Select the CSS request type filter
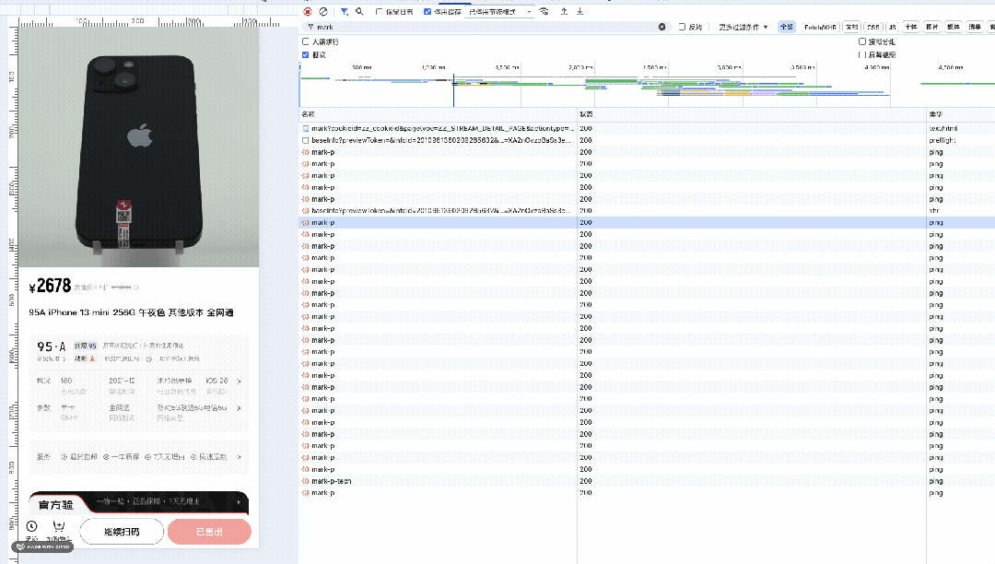The image size is (995, 564). (873, 27)
